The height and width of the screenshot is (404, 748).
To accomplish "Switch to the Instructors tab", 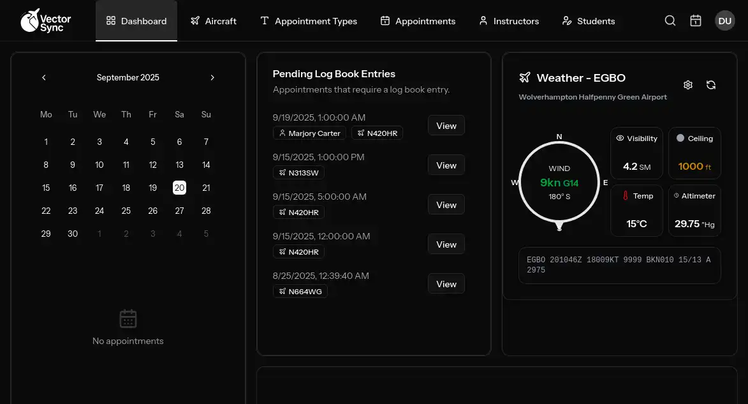I will 509,21.
